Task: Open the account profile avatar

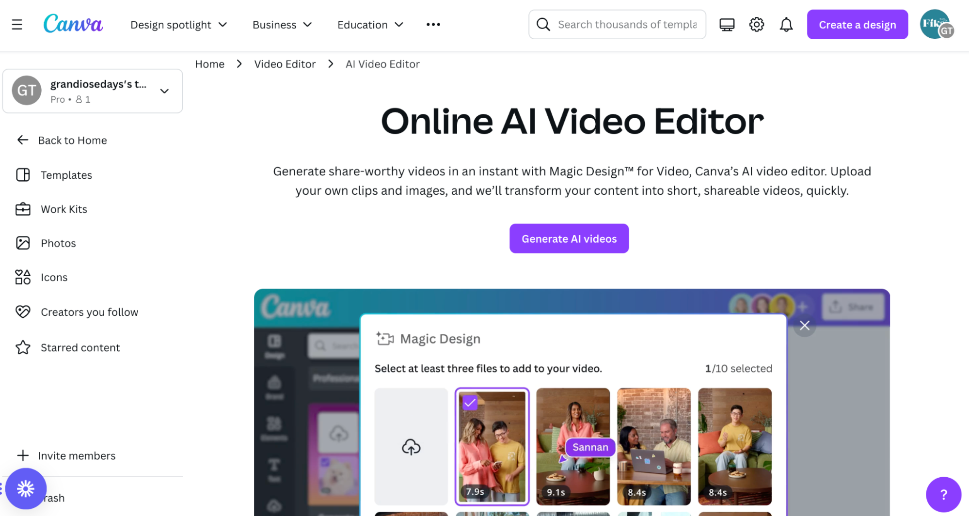Action: [936, 24]
